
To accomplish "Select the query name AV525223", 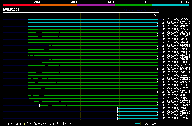I will point(11,10).
